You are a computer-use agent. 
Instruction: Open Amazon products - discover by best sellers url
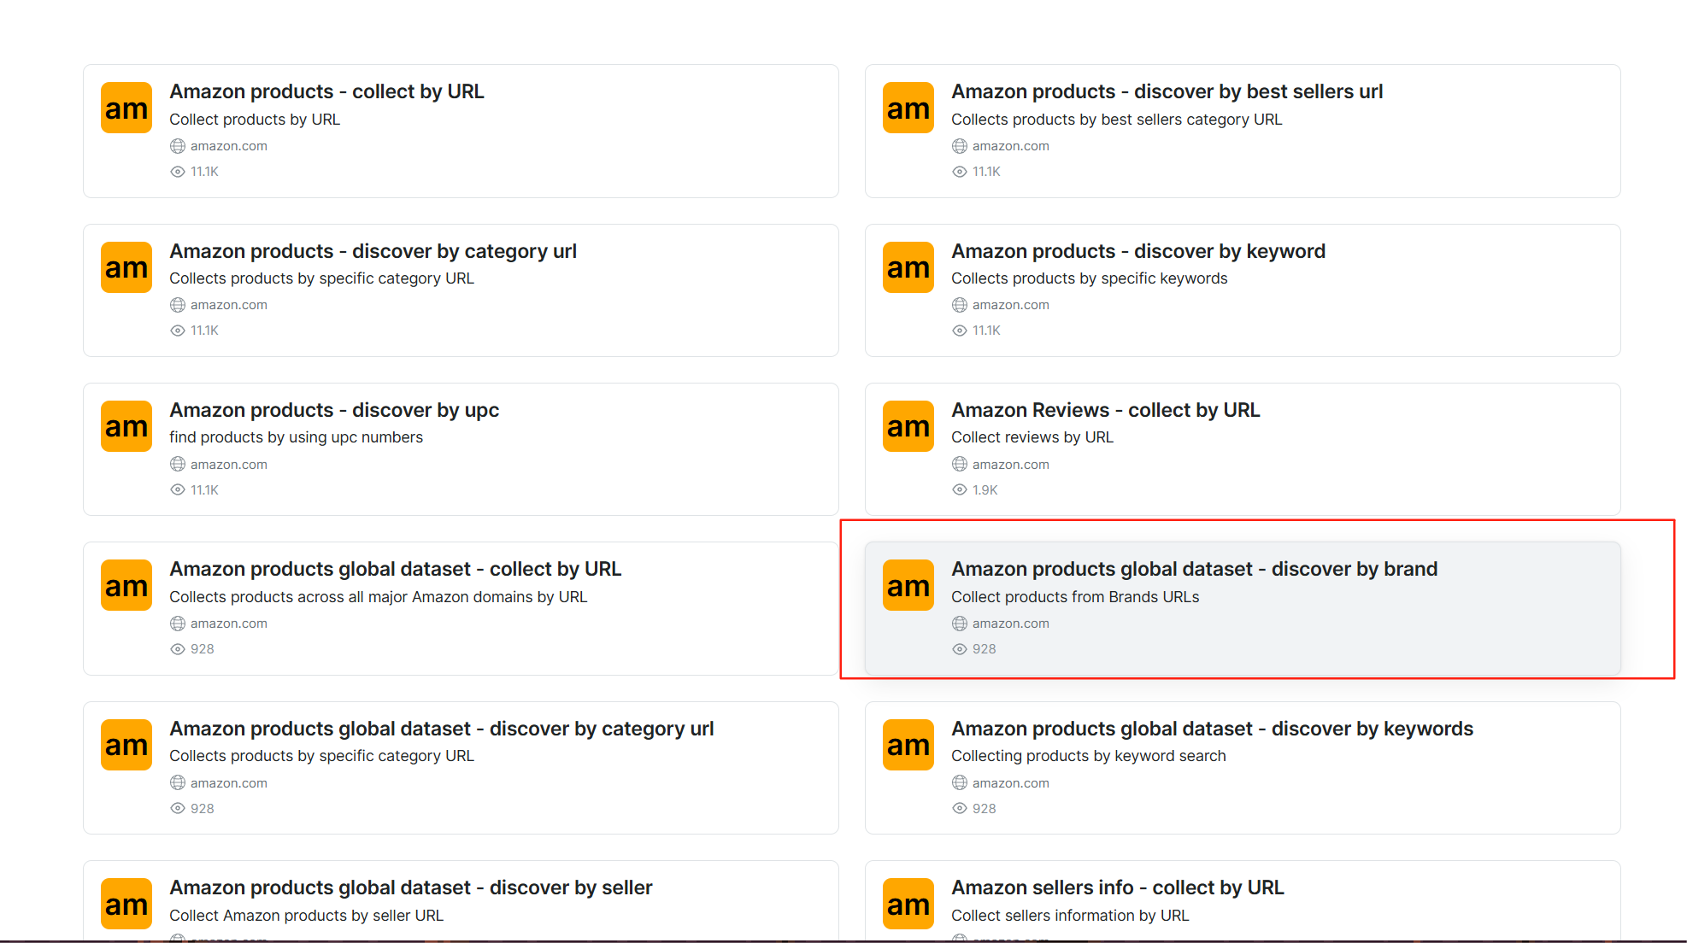(x=1167, y=91)
